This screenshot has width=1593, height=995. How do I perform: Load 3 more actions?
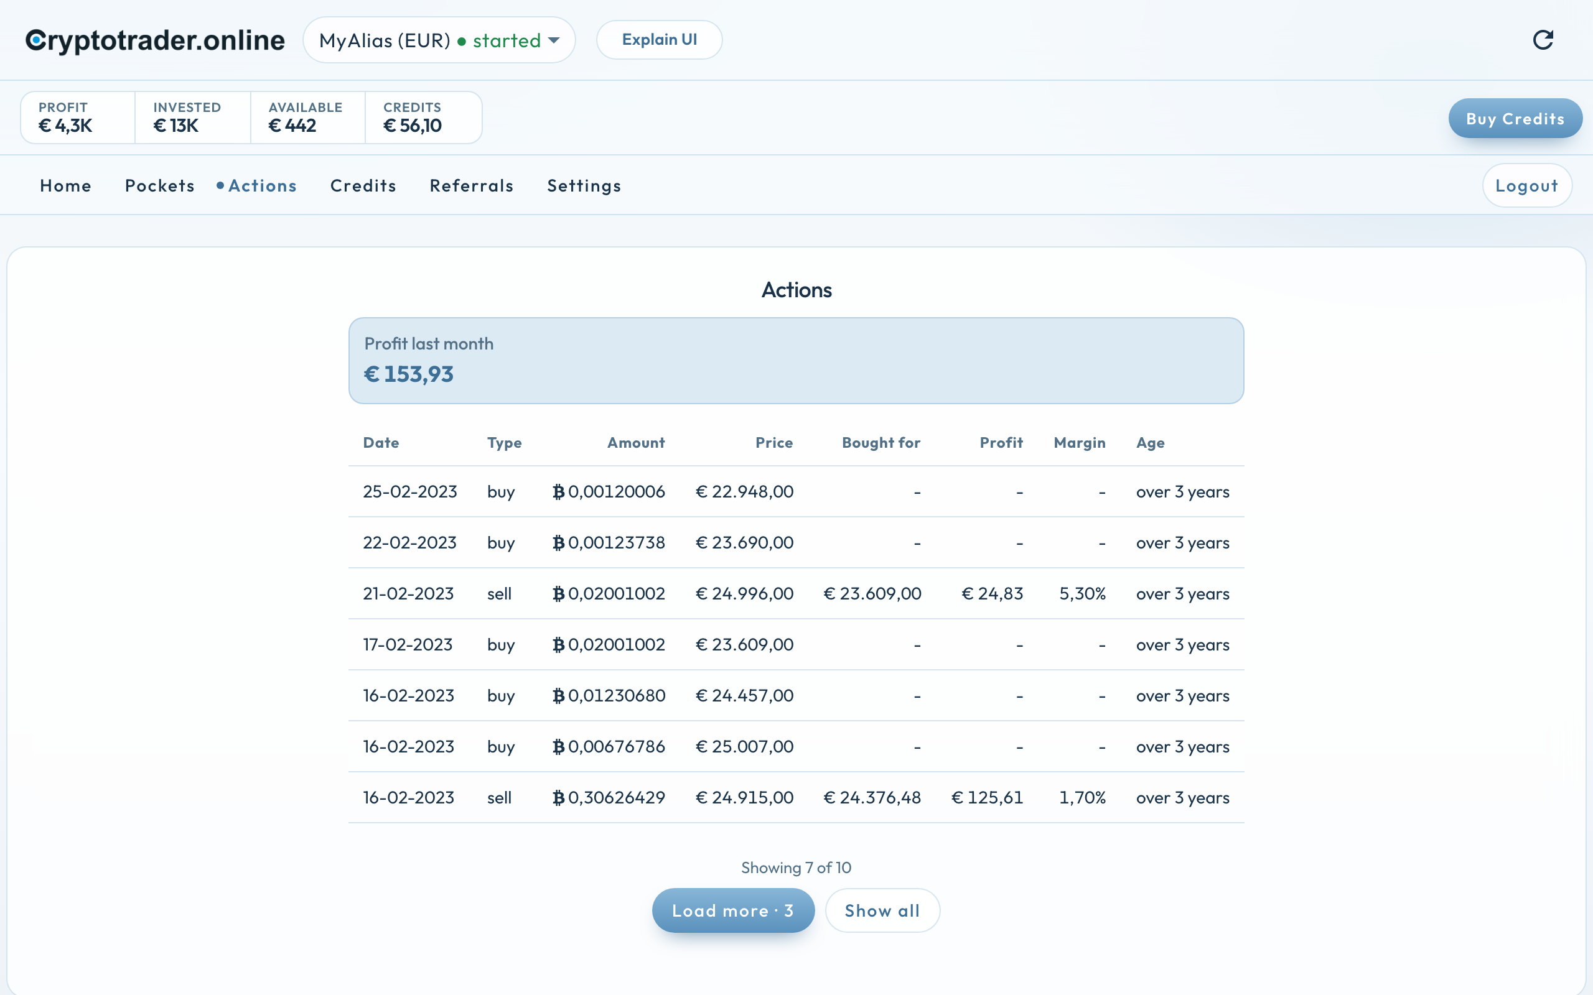point(732,910)
